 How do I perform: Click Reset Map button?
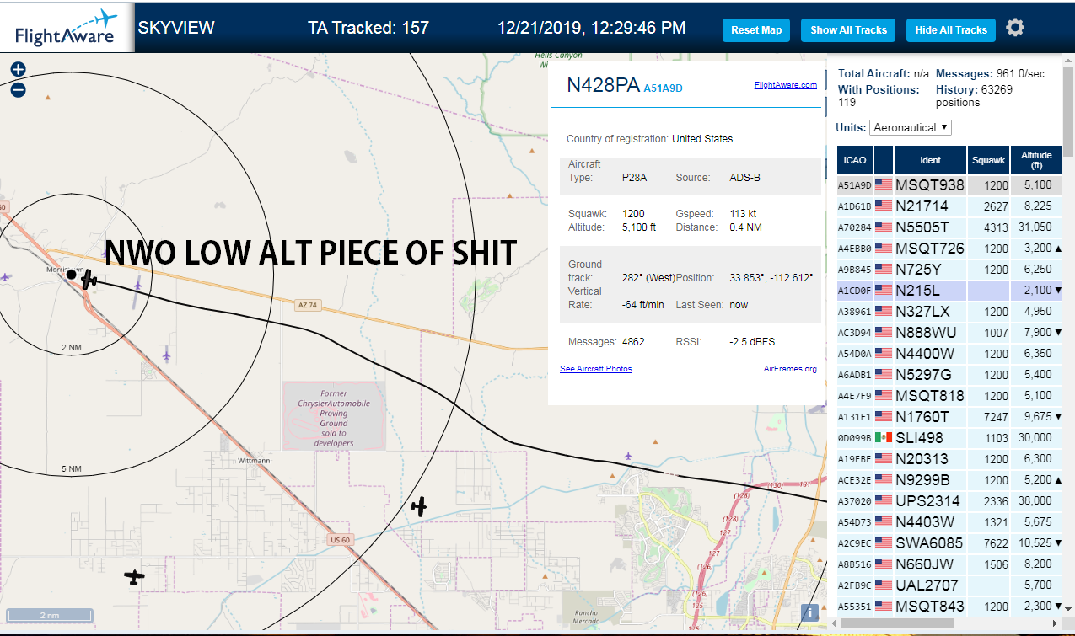[x=756, y=30]
